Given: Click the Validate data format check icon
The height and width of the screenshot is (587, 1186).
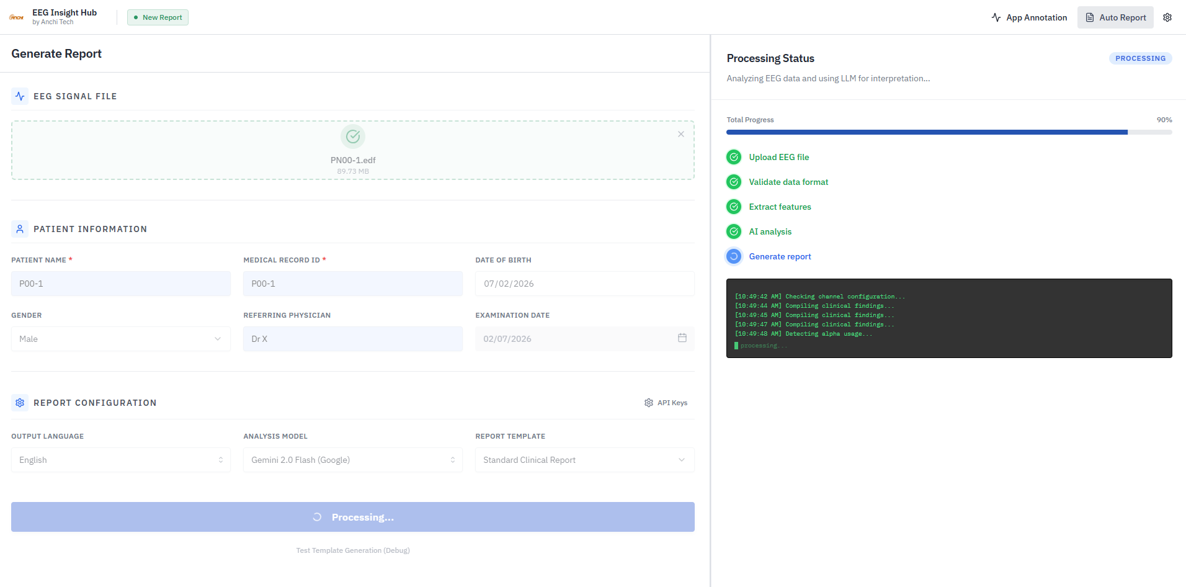Looking at the screenshot, I should pos(734,182).
